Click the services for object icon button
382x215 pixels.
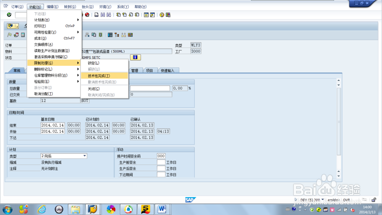(x=13, y=26)
